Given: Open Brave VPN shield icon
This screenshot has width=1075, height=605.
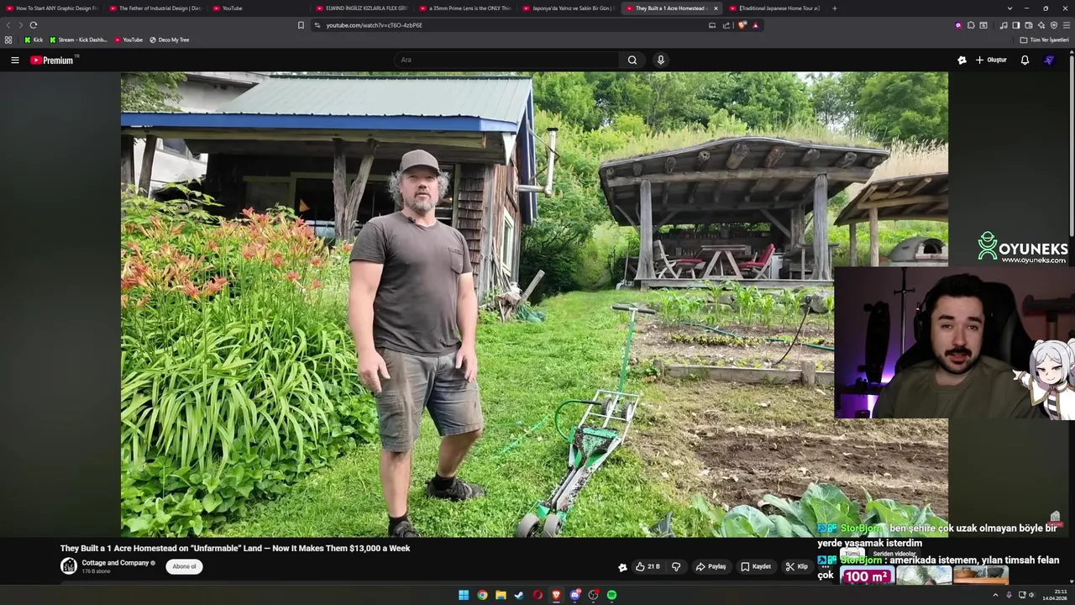Looking at the screenshot, I should pyautogui.click(x=1054, y=25).
